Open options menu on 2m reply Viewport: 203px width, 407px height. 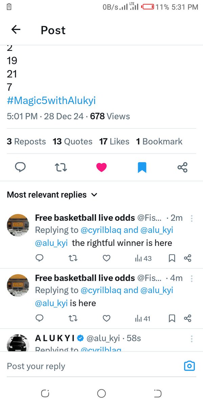click(x=192, y=218)
